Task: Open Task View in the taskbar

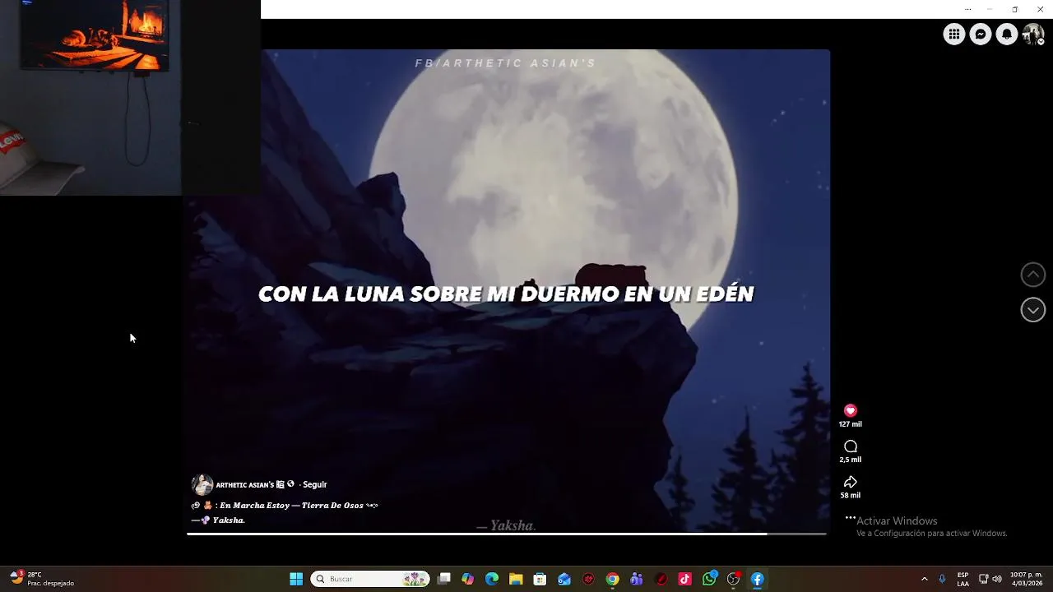Action: click(x=444, y=579)
